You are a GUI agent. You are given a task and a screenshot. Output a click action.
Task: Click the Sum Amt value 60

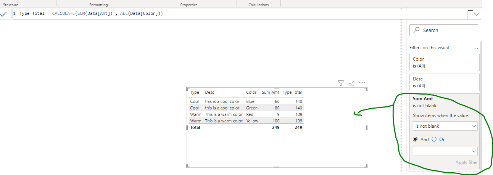[277, 101]
